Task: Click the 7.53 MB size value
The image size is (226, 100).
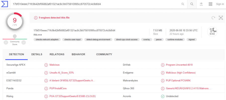Action: (x=157, y=30)
